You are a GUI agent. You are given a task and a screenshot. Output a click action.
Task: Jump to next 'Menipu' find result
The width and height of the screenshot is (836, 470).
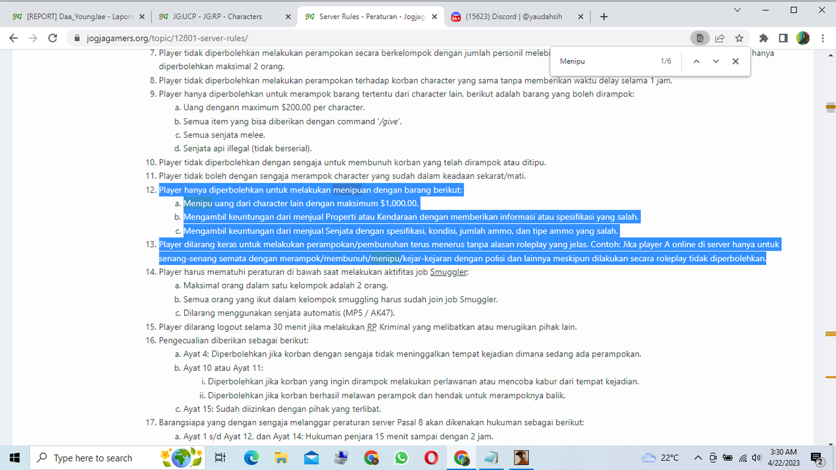[716, 61]
